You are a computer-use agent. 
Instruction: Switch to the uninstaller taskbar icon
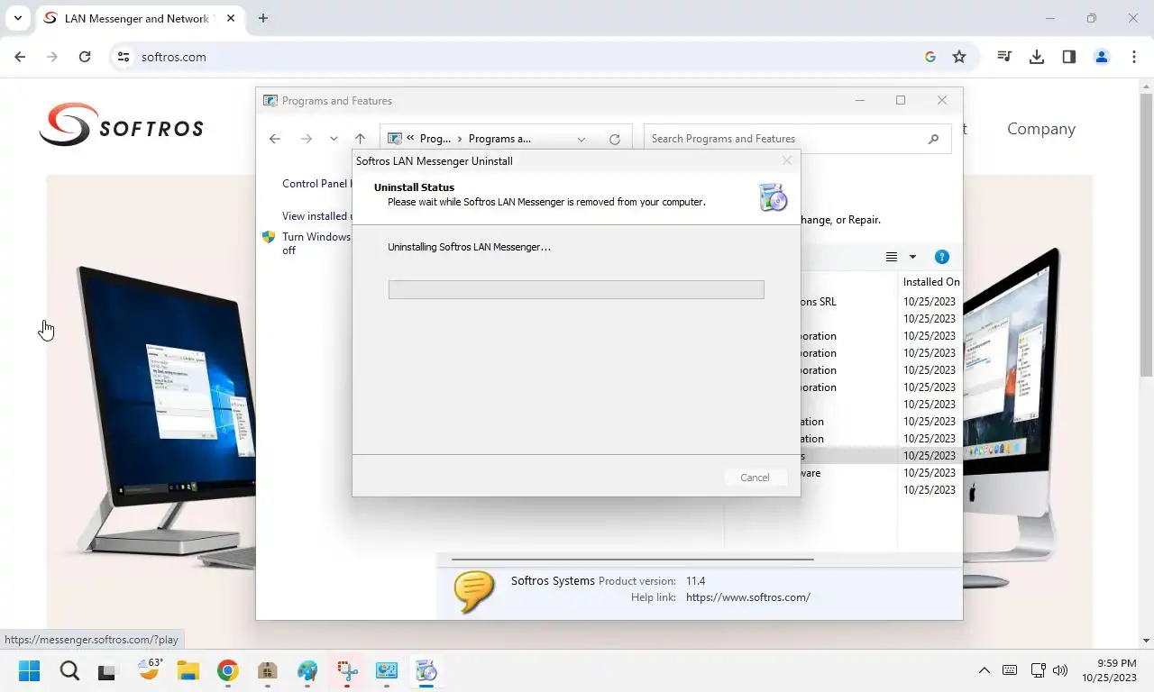click(x=426, y=671)
